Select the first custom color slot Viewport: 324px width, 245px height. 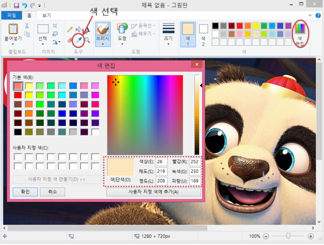pos(18,157)
